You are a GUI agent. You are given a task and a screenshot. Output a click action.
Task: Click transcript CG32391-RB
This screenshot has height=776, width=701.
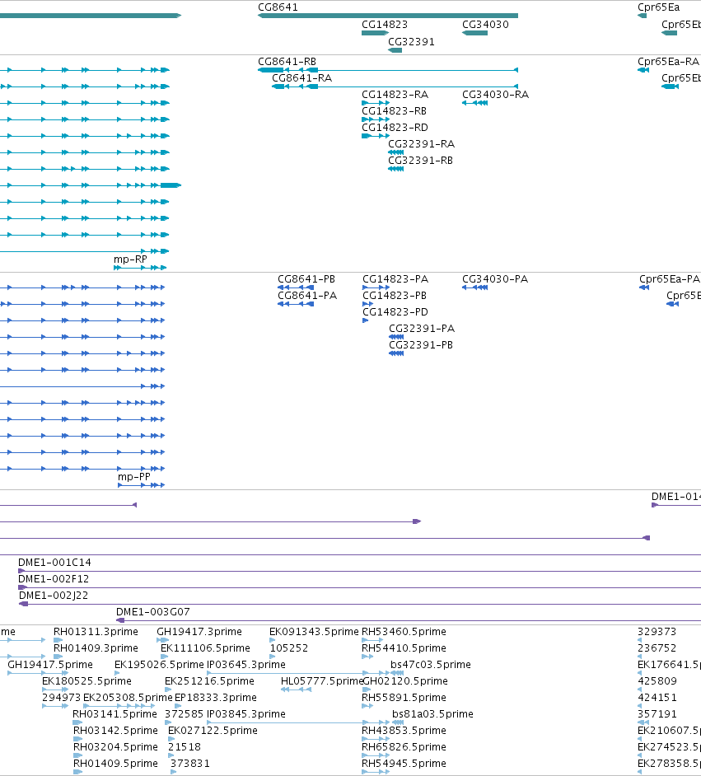coord(395,169)
